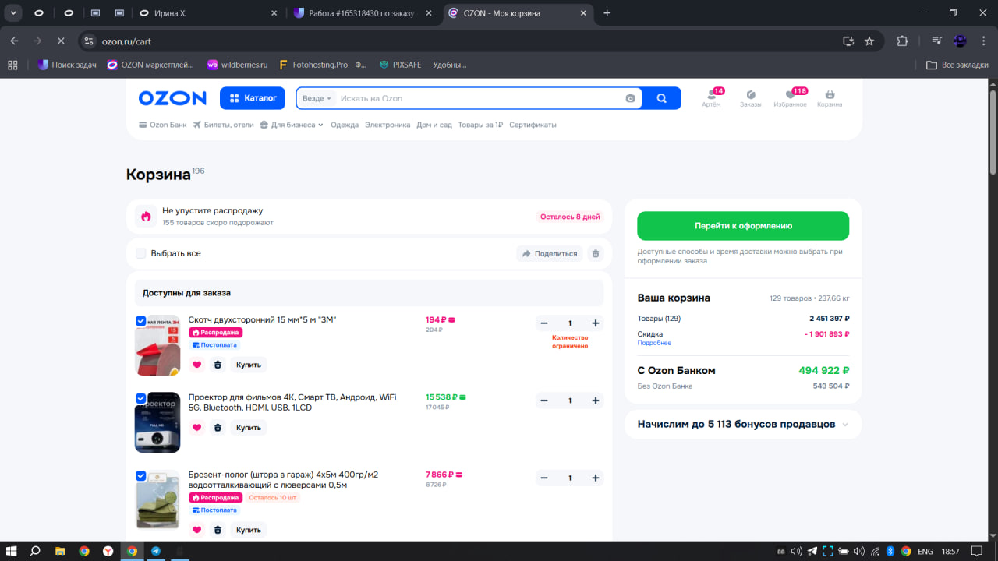998x561 pixels.
Task: Switch to the Ирина Х. browser tab
Action: tap(207, 13)
